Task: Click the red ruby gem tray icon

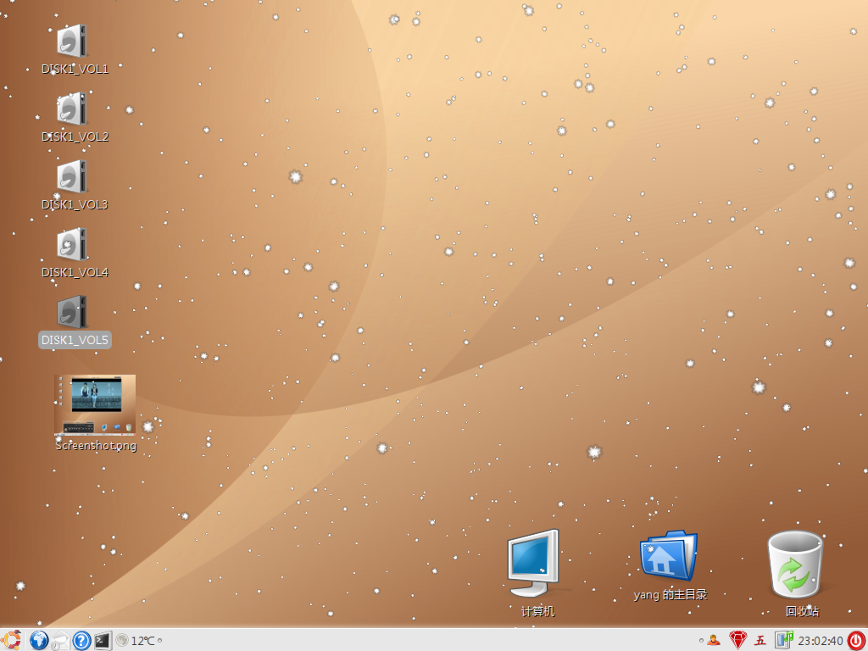Action: (737, 641)
